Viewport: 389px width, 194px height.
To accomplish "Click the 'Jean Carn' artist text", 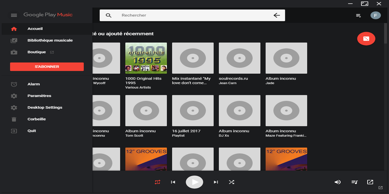I will point(228,83).
